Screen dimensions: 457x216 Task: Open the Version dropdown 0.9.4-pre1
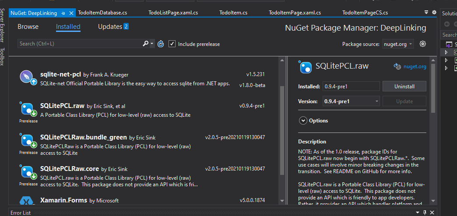pyautogui.click(x=351, y=101)
